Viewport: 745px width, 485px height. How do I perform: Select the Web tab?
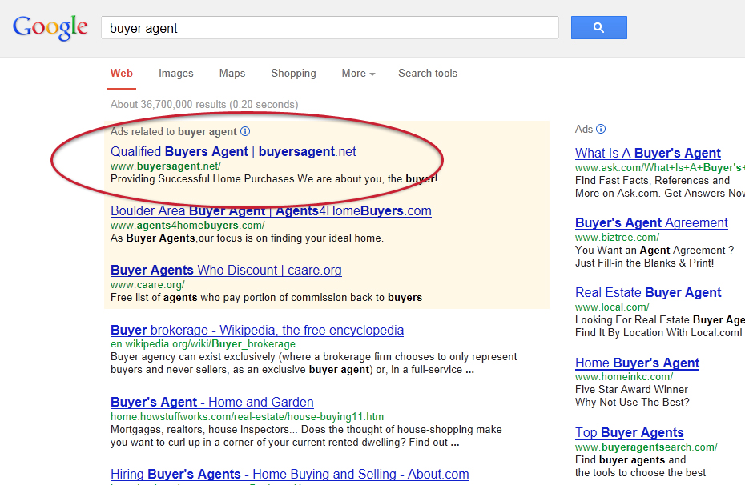tap(122, 74)
